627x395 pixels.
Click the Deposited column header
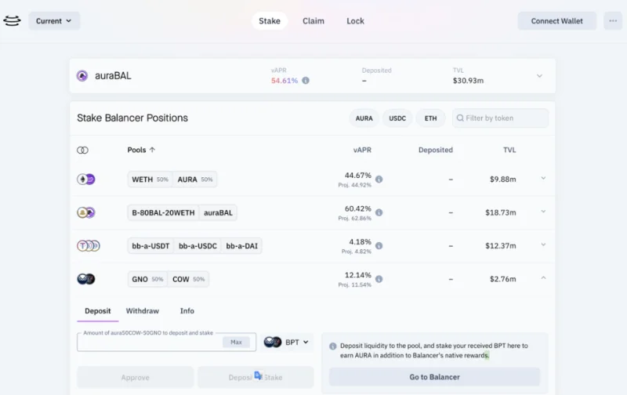(436, 150)
